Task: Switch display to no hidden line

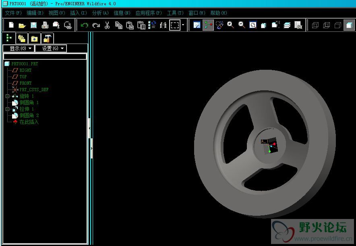Action: [337, 25]
